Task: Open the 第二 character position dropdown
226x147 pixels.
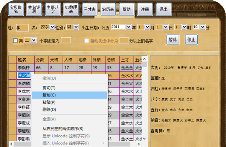Action: click(34, 40)
